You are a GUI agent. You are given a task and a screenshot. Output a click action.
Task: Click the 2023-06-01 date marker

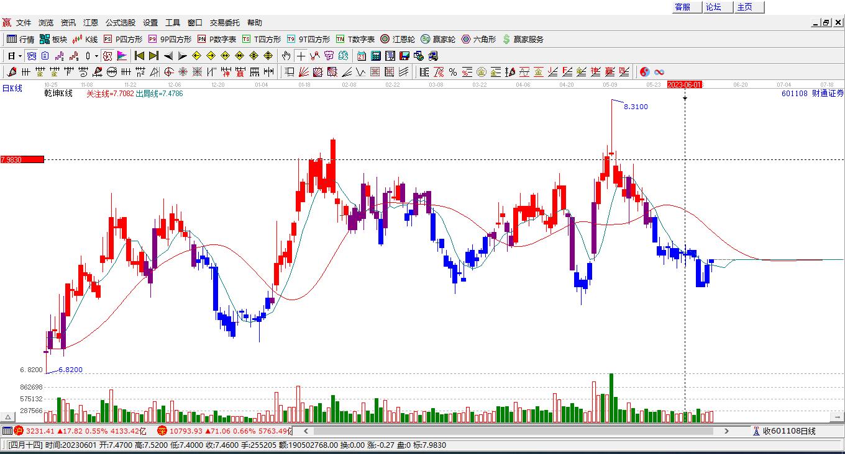(685, 84)
